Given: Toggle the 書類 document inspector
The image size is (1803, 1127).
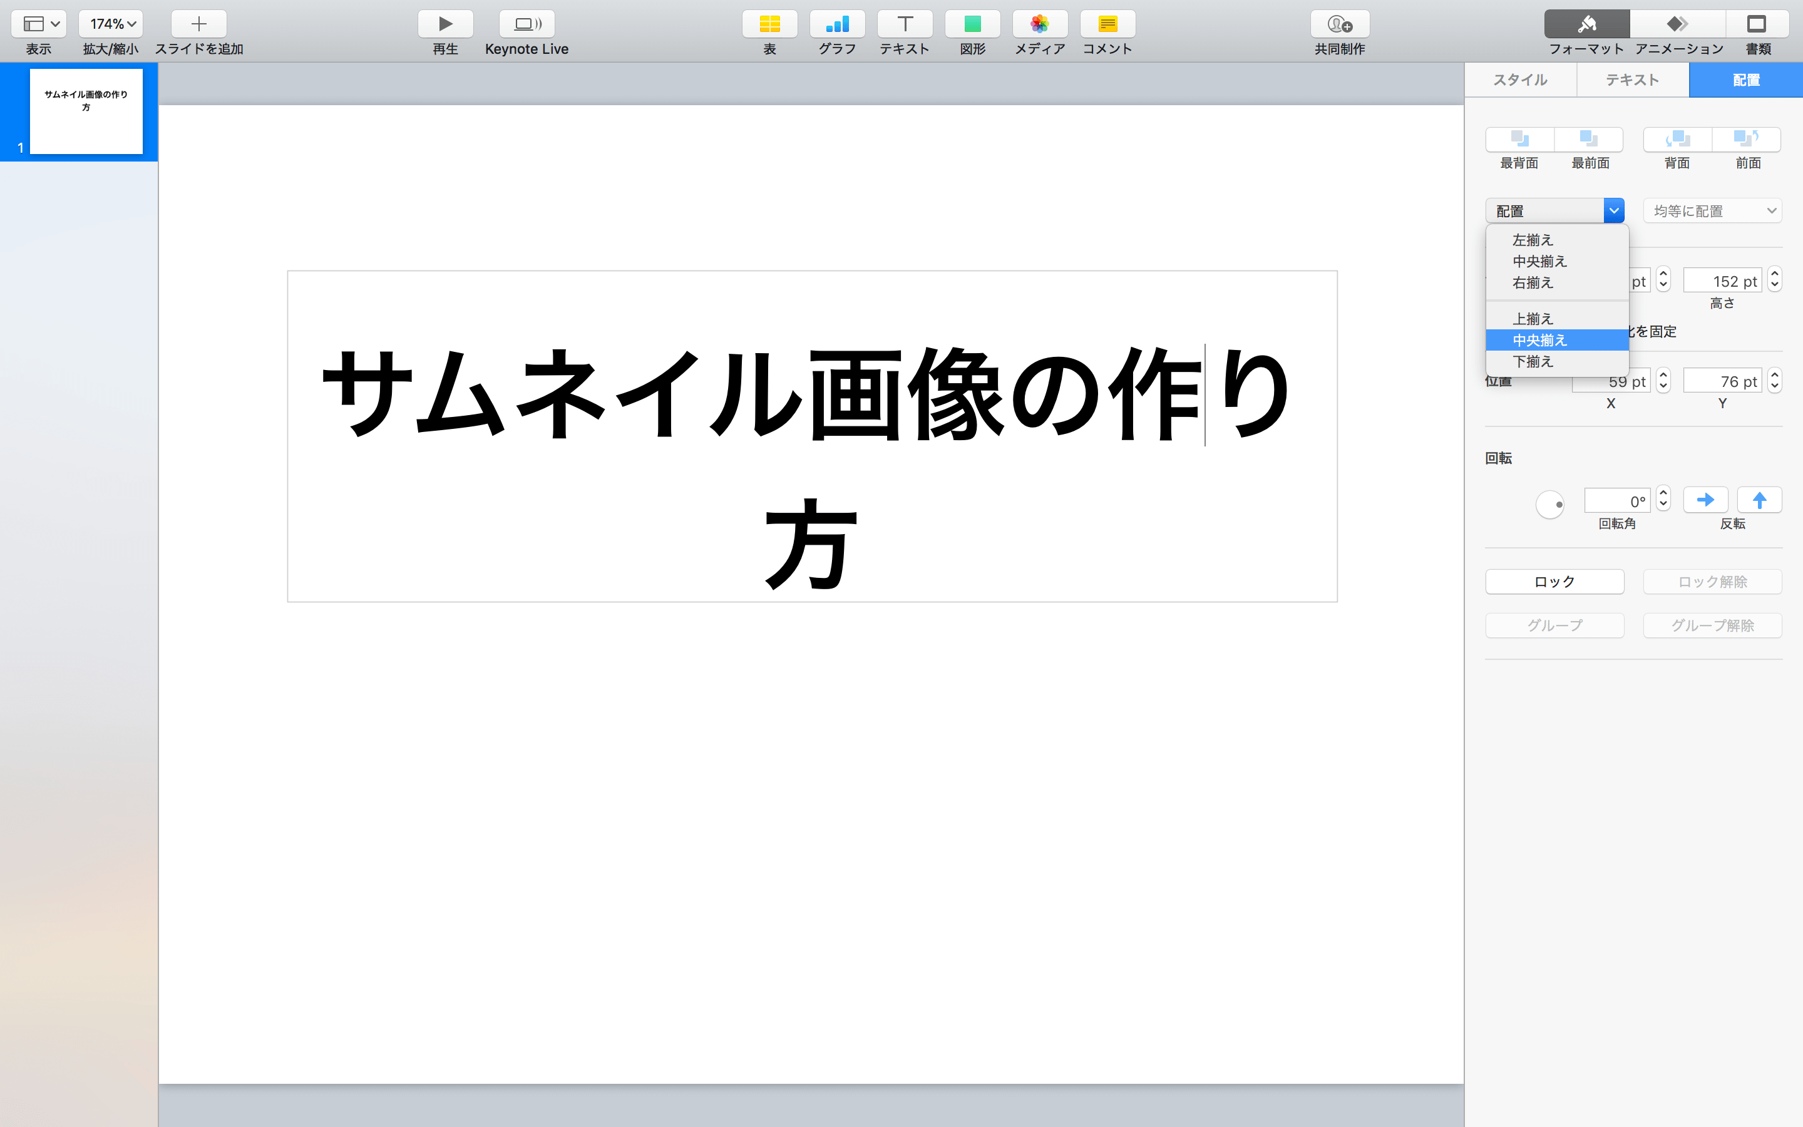Looking at the screenshot, I should tap(1757, 24).
